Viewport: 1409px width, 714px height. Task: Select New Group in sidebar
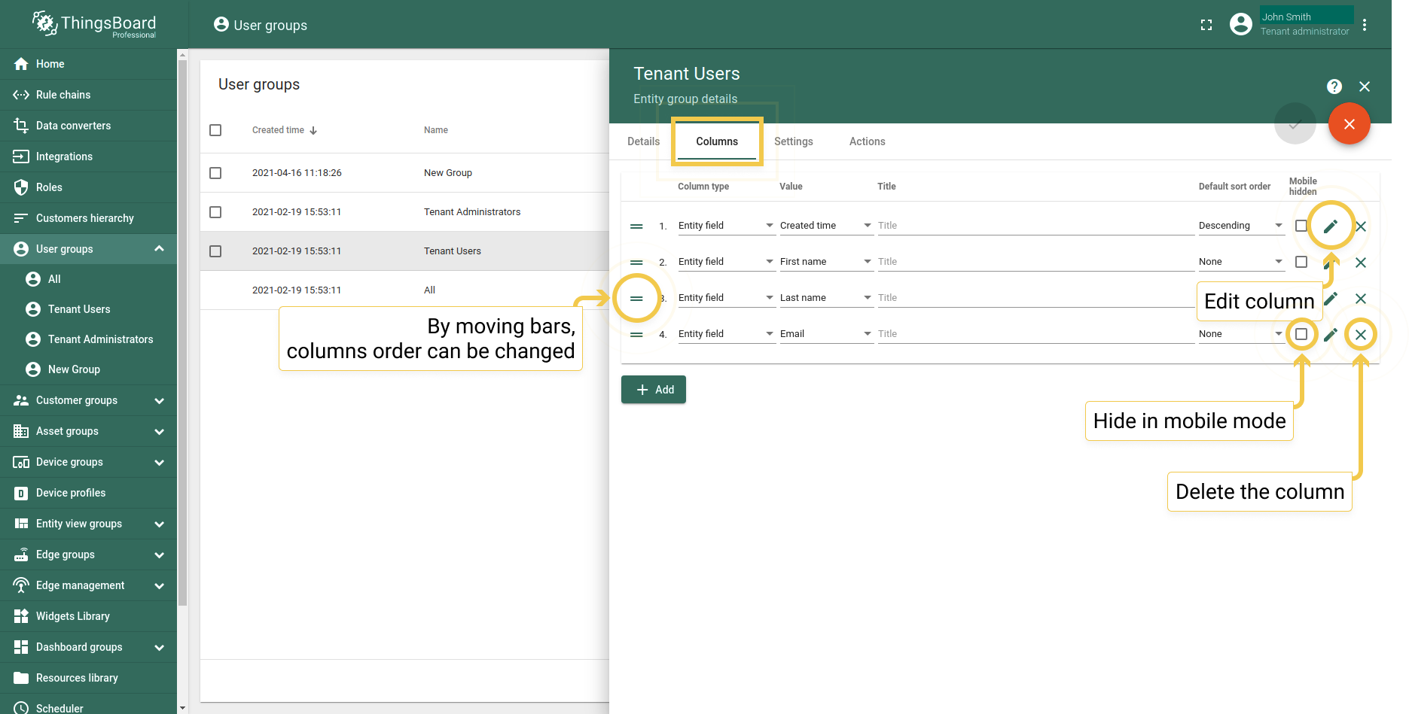tap(88, 369)
